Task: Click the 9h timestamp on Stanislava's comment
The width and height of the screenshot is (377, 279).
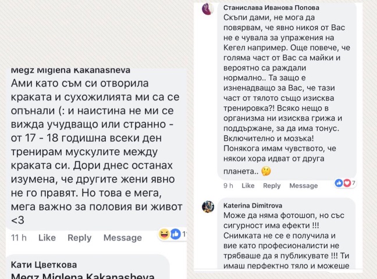Action: pyautogui.click(x=228, y=185)
